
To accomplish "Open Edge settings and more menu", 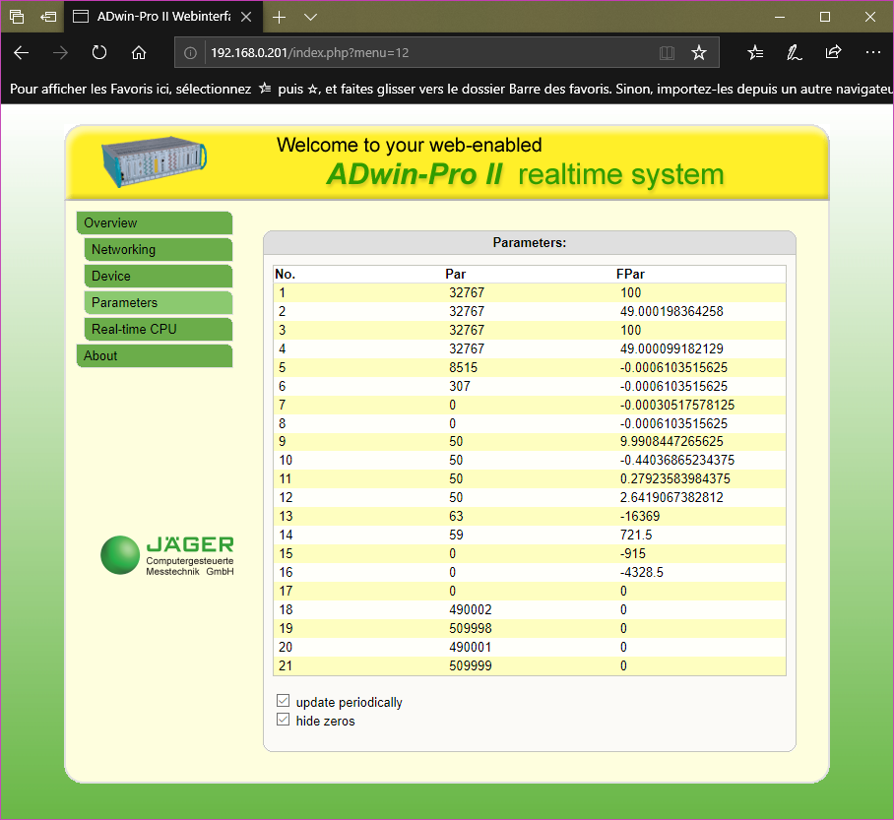I will (873, 52).
